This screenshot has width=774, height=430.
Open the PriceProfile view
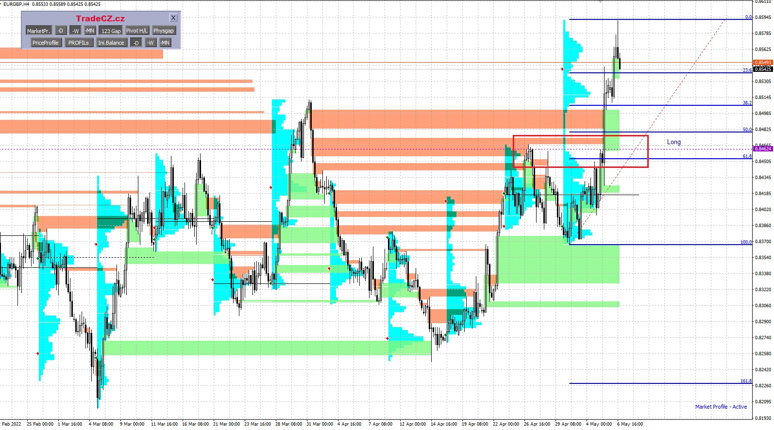[x=45, y=43]
